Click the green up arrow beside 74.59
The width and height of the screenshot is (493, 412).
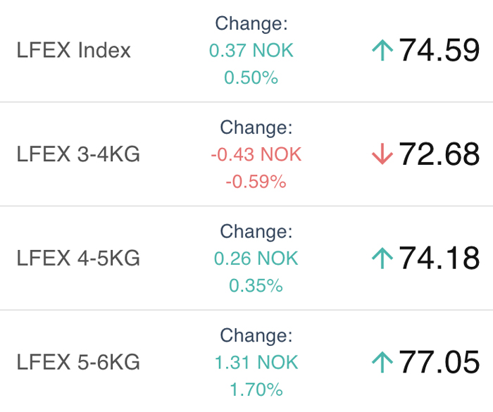tap(382, 50)
